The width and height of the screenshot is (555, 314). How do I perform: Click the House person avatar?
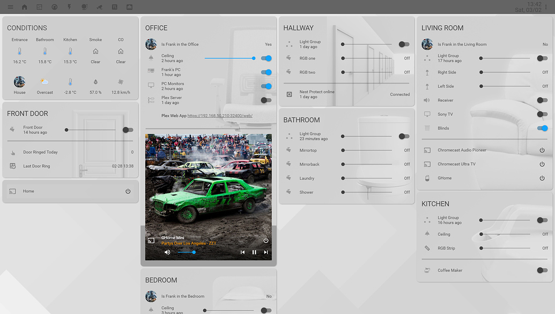tap(19, 81)
